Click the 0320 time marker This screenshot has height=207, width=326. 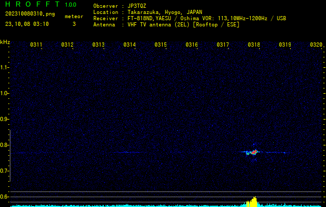click(316, 45)
